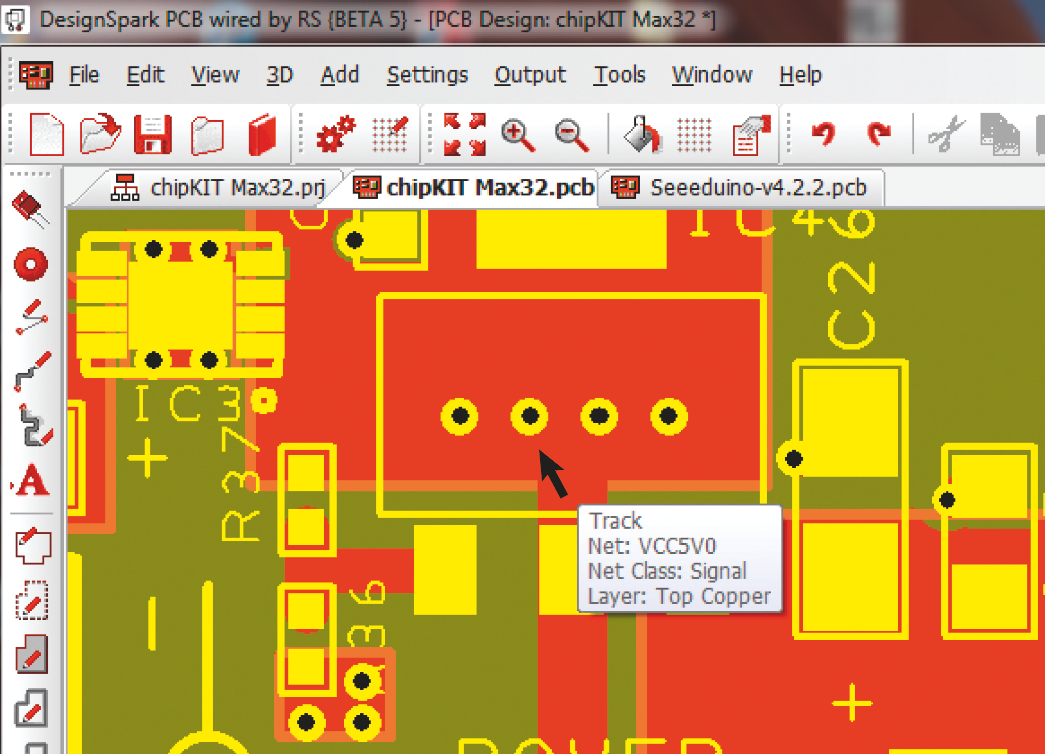Click the New document toolbar icon
The height and width of the screenshot is (754, 1045).
pyautogui.click(x=46, y=134)
